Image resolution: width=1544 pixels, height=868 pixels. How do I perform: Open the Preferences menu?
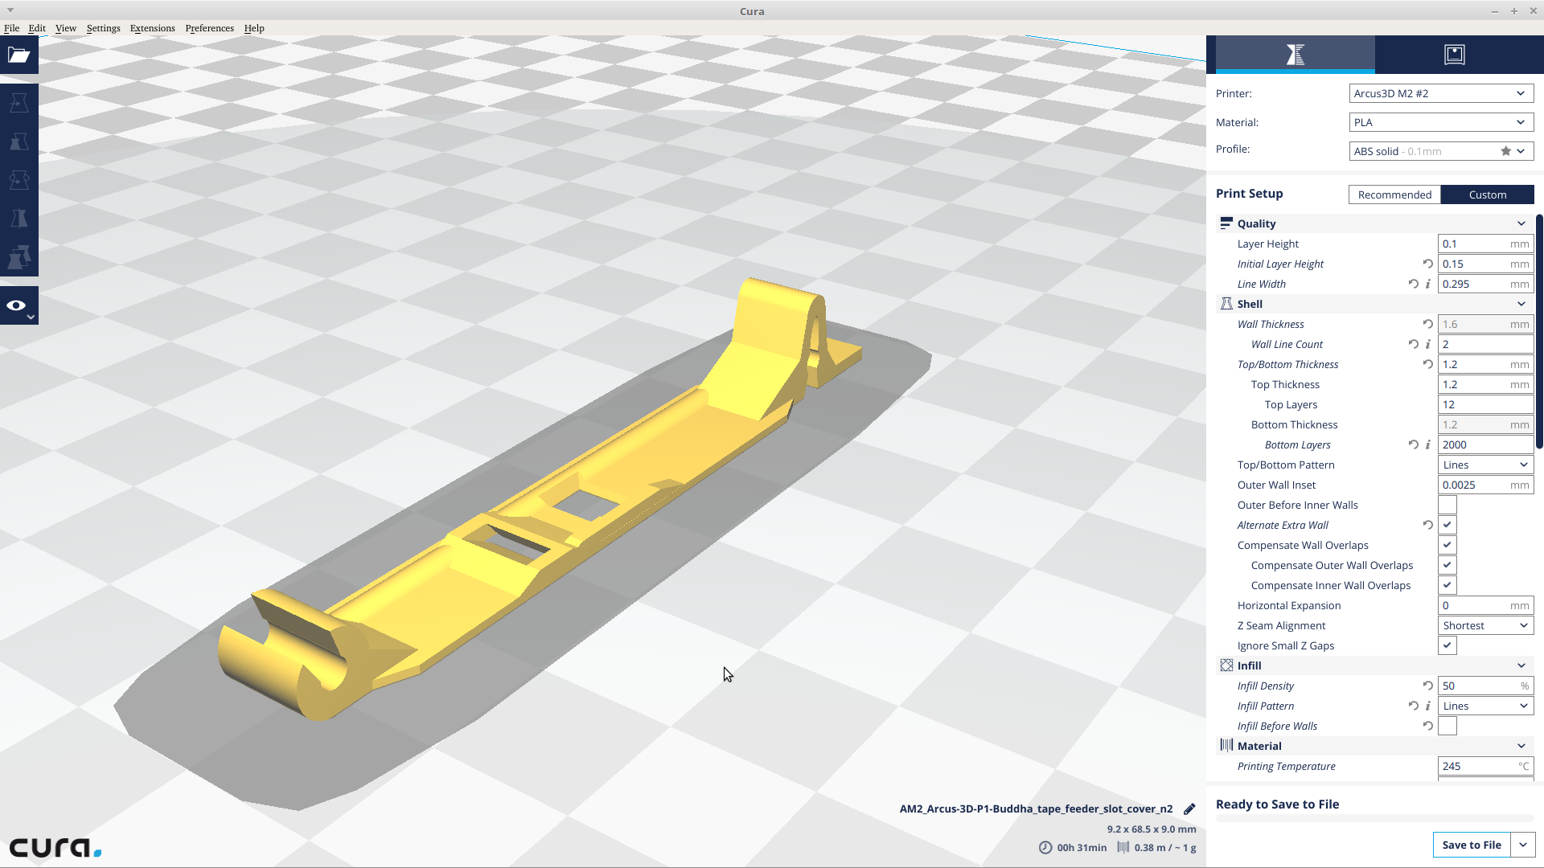coord(209,28)
